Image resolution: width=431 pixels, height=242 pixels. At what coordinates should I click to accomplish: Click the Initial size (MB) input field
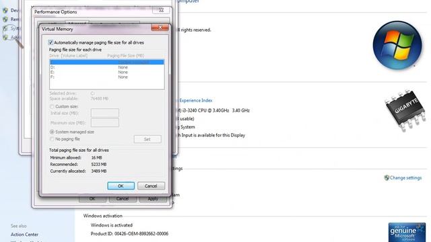[105, 113]
